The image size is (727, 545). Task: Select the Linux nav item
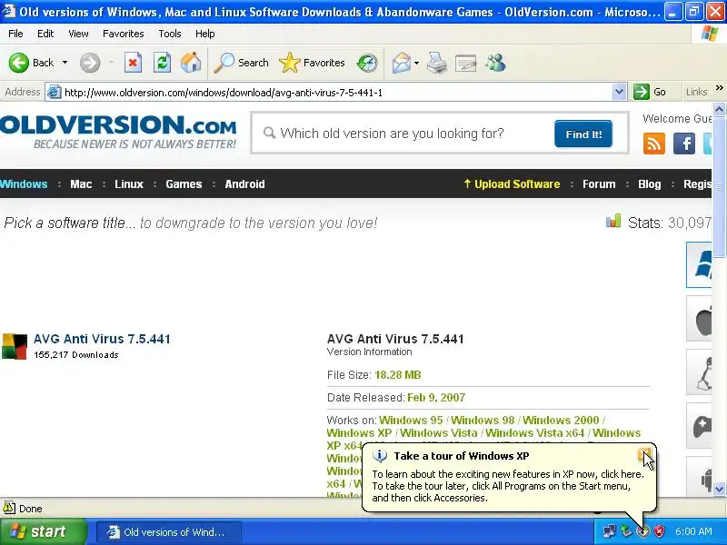(129, 184)
